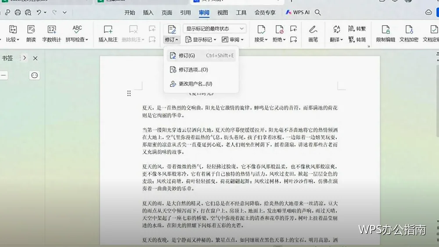Click the Undo arrow icon
This screenshot has height=247, width=439.
[39, 12]
